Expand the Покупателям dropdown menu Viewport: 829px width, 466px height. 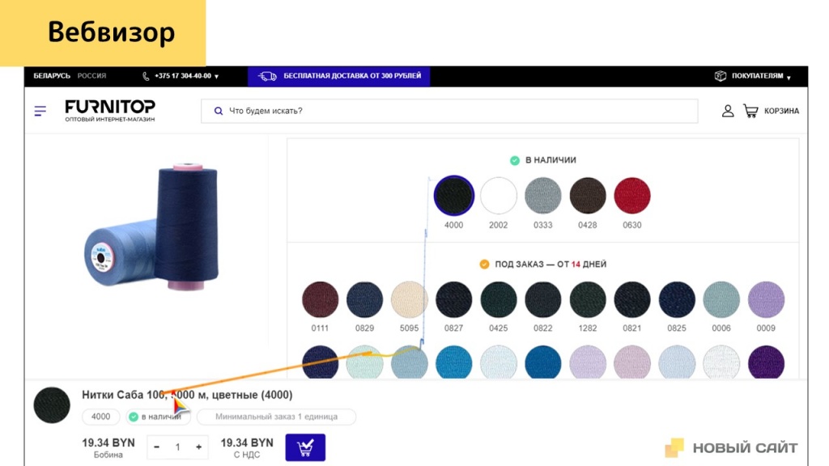[x=789, y=77]
